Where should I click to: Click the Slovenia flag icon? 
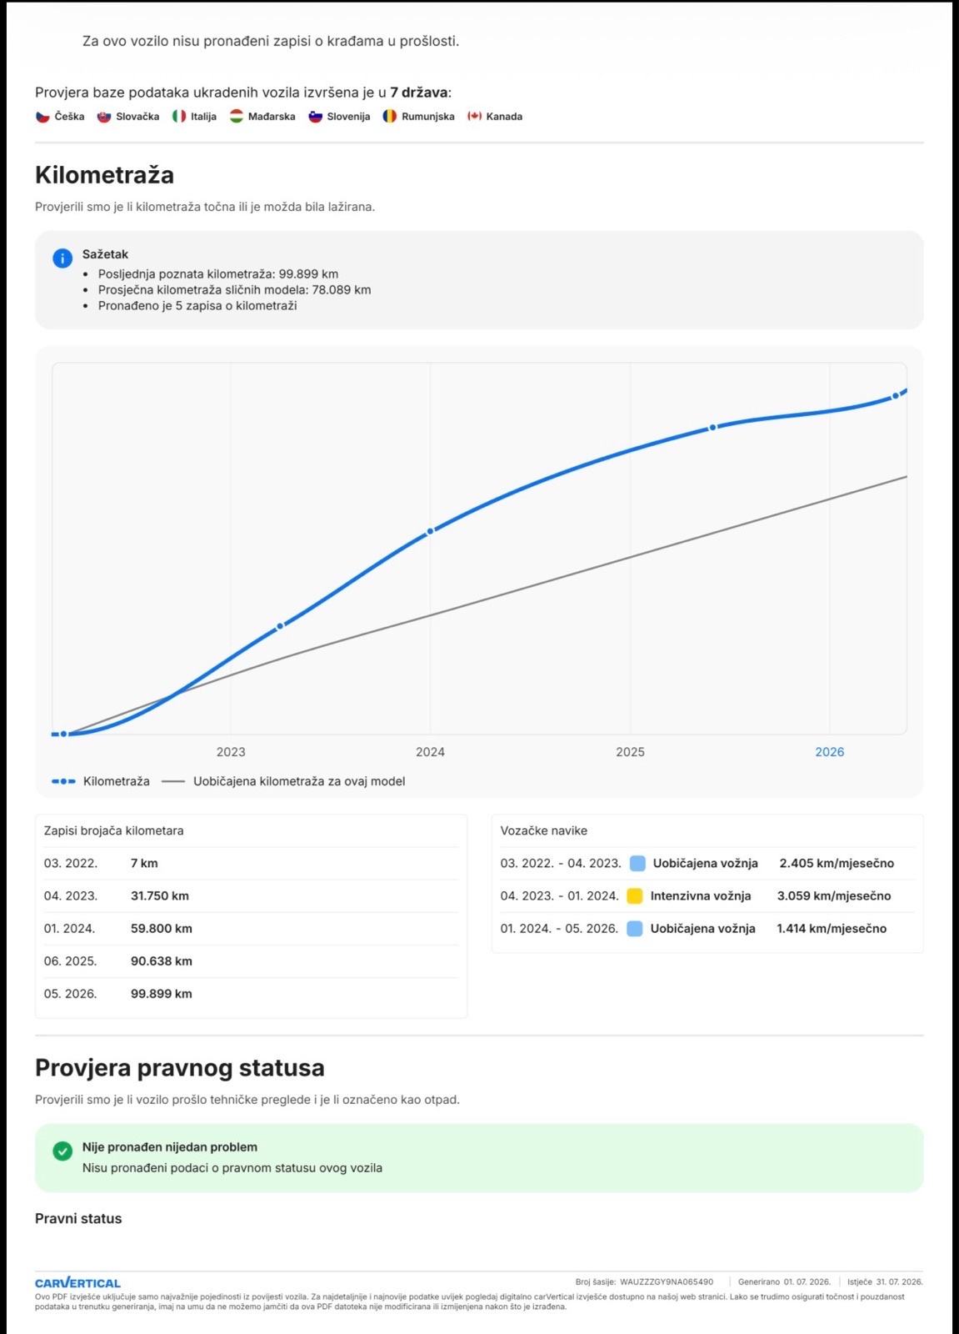[316, 117]
